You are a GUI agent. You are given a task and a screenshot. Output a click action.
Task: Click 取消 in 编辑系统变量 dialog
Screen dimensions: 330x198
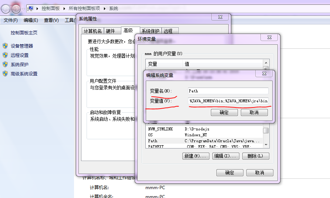click(x=254, y=112)
